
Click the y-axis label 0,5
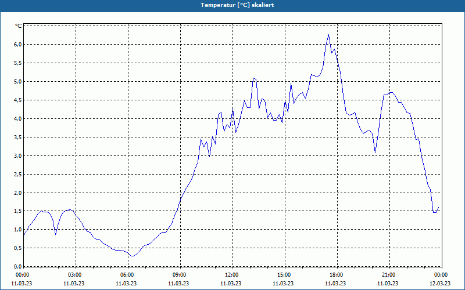[x=18, y=248]
